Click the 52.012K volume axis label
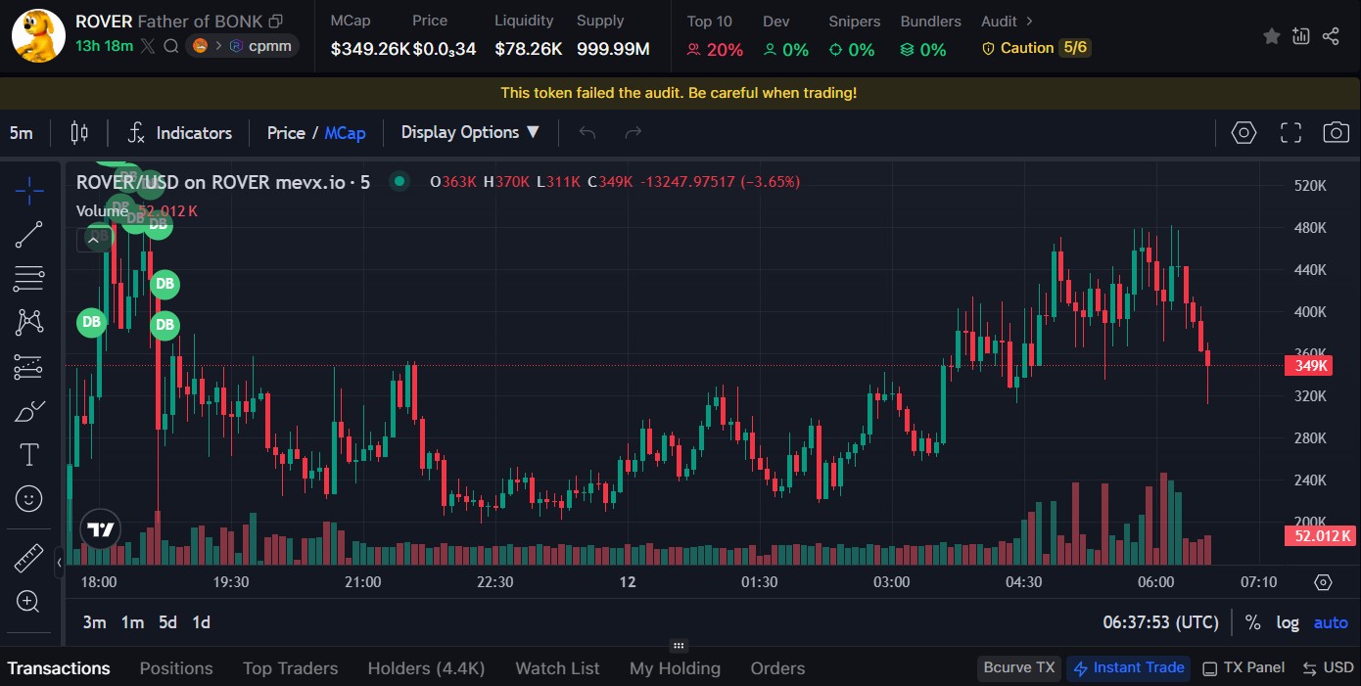The width and height of the screenshot is (1361, 686). click(1322, 535)
